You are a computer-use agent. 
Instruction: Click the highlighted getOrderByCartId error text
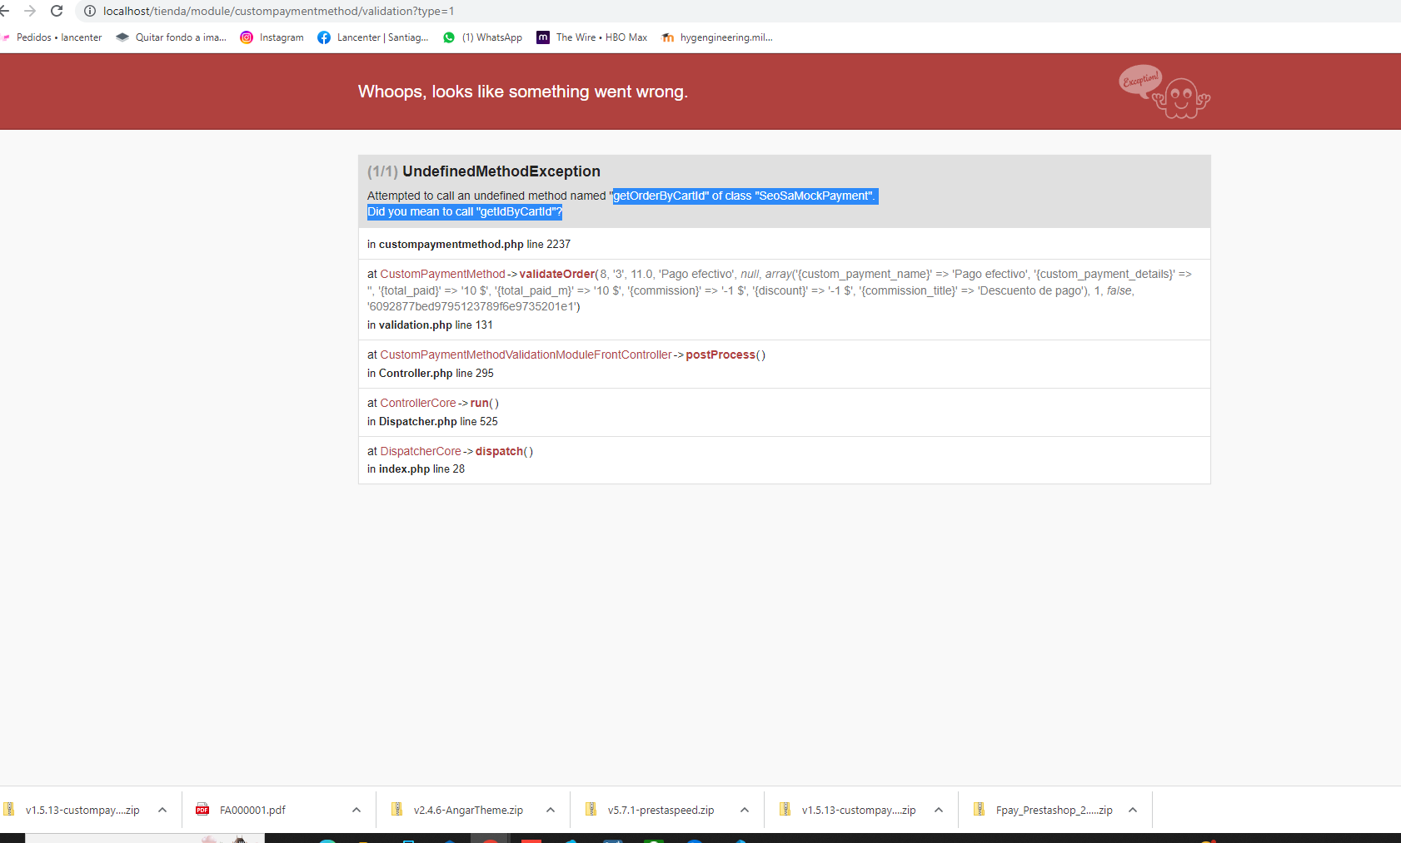point(744,196)
